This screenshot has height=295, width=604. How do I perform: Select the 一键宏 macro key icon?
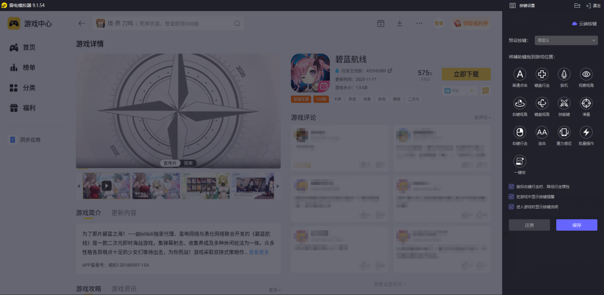click(519, 162)
